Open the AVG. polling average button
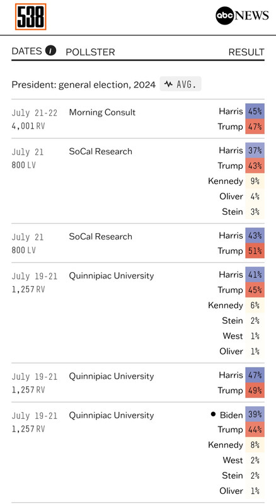276x504 pixels. click(x=180, y=84)
